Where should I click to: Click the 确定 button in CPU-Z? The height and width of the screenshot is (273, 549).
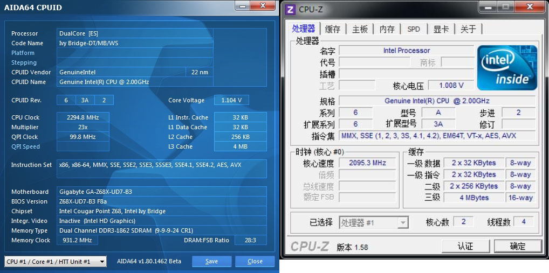click(x=518, y=246)
